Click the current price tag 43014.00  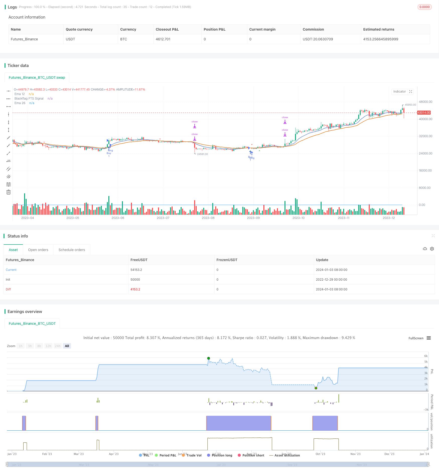(424, 113)
